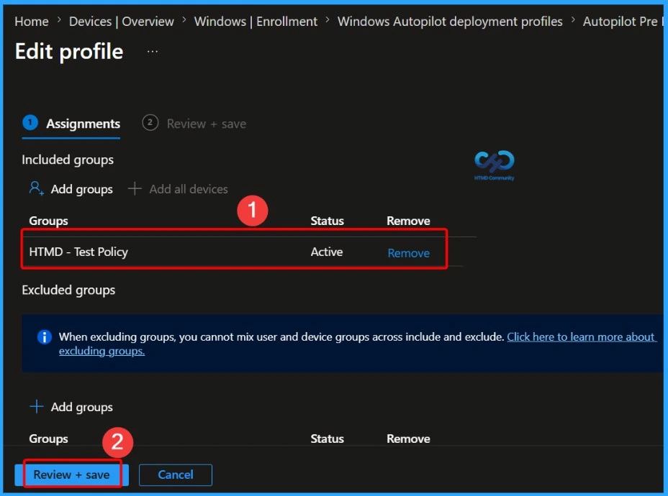Click the person icon next to included Add groups
The image size is (668, 496).
pyautogui.click(x=36, y=188)
